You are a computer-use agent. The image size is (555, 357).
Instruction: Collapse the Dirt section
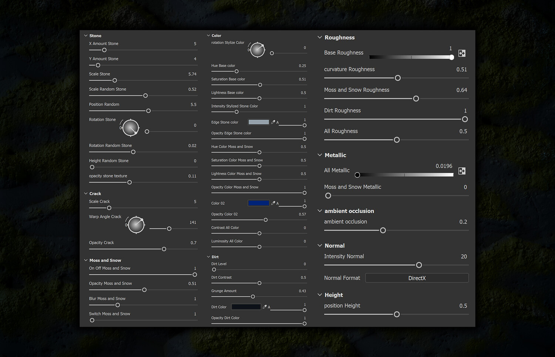(208, 257)
